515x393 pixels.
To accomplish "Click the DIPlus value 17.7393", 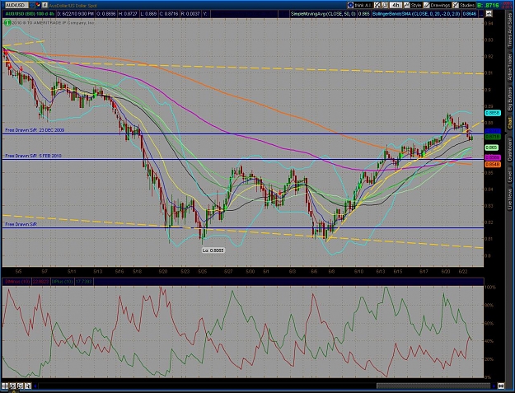I will coord(84,282).
